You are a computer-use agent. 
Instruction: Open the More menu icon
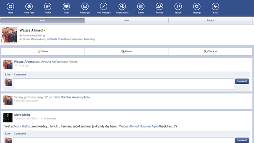click(10, 7)
